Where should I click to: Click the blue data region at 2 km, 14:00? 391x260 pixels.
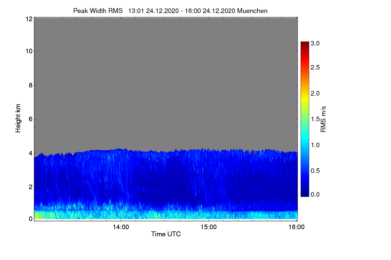click(121, 187)
